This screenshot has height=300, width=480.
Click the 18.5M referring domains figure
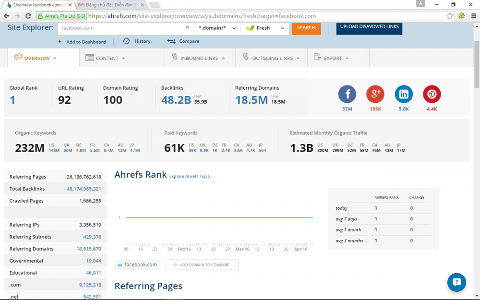coord(252,100)
